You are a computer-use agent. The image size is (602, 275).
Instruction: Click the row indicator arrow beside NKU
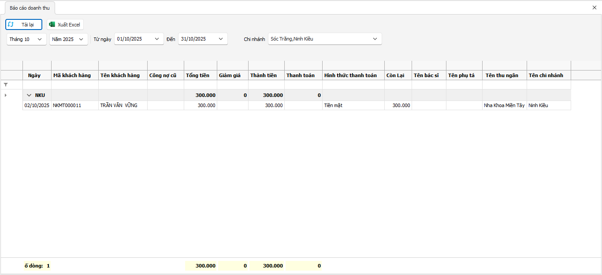[5, 95]
